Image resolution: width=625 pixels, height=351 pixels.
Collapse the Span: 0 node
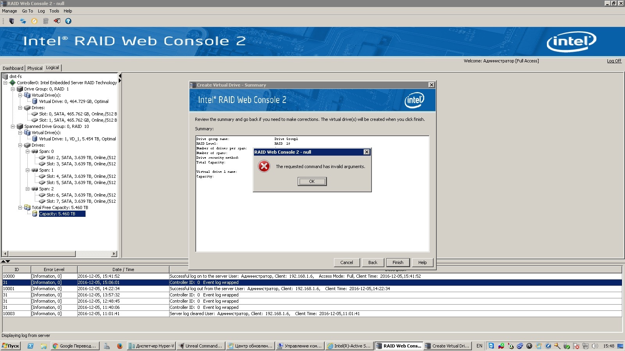[27, 151]
